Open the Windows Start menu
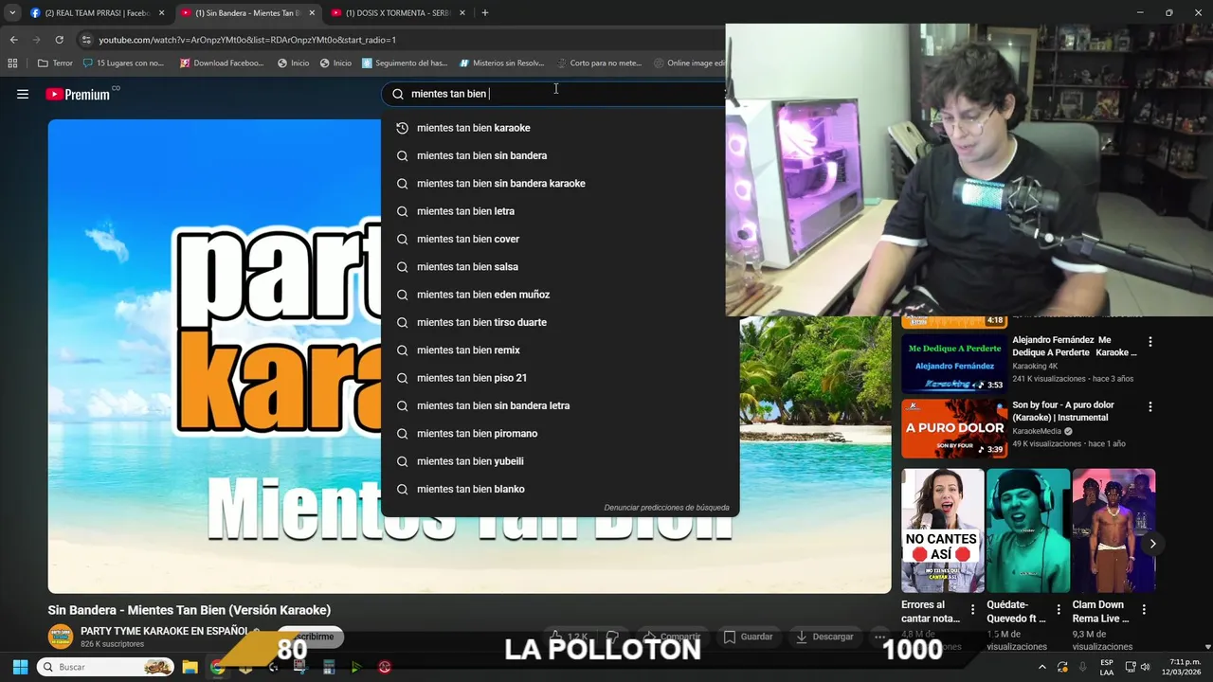1213x682 pixels. point(20,667)
